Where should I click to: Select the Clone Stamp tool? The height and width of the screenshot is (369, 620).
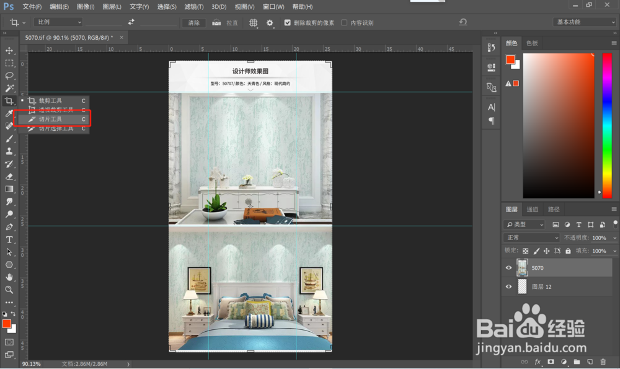pos(9,151)
